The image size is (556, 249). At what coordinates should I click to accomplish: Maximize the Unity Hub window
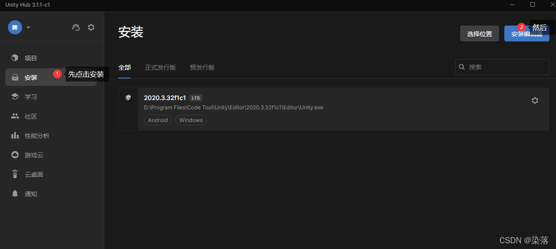point(533,4)
